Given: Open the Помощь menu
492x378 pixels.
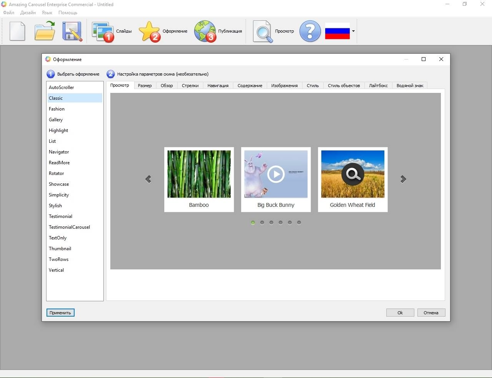Looking at the screenshot, I should 68,13.
